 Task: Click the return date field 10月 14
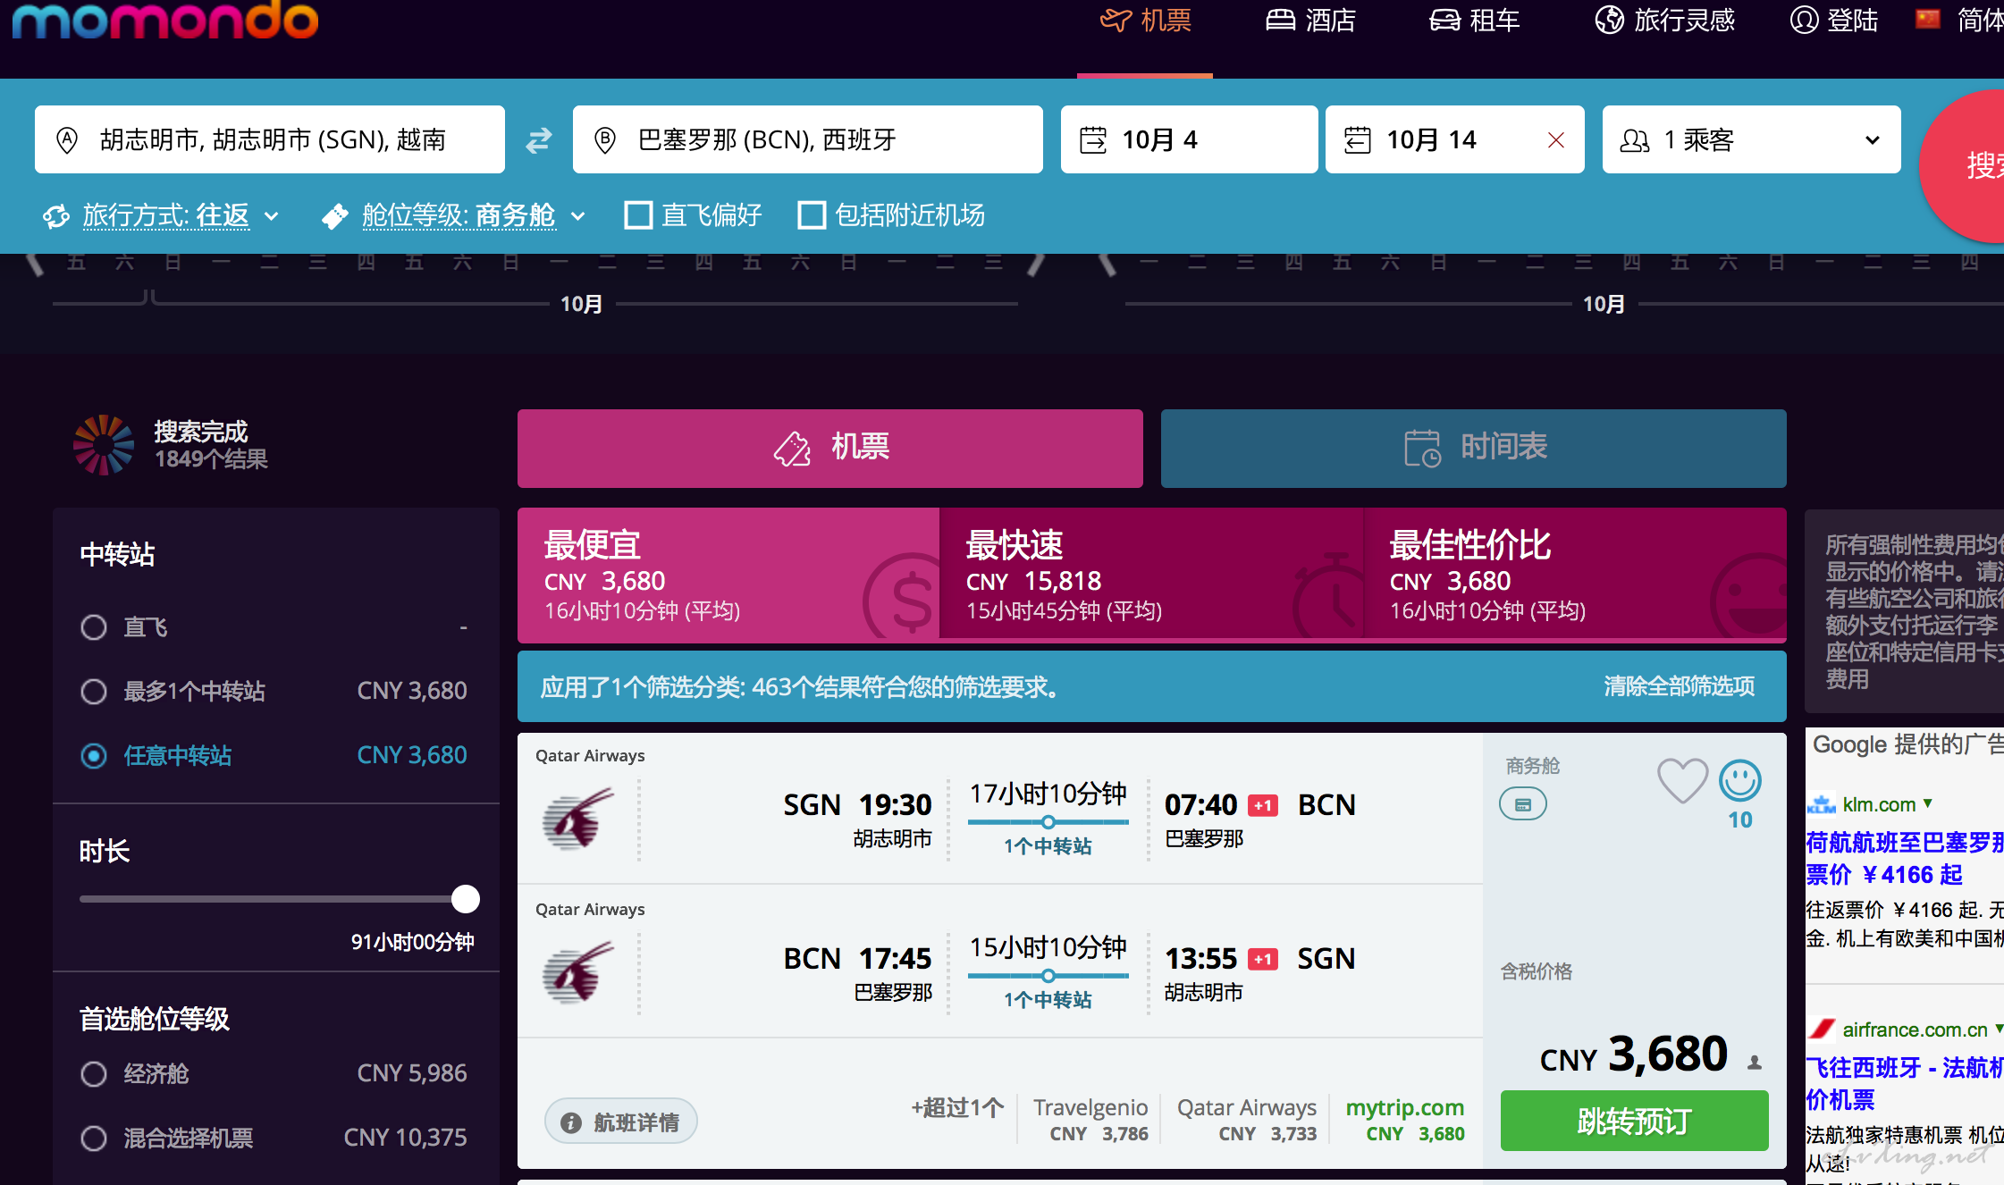[1455, 139]
